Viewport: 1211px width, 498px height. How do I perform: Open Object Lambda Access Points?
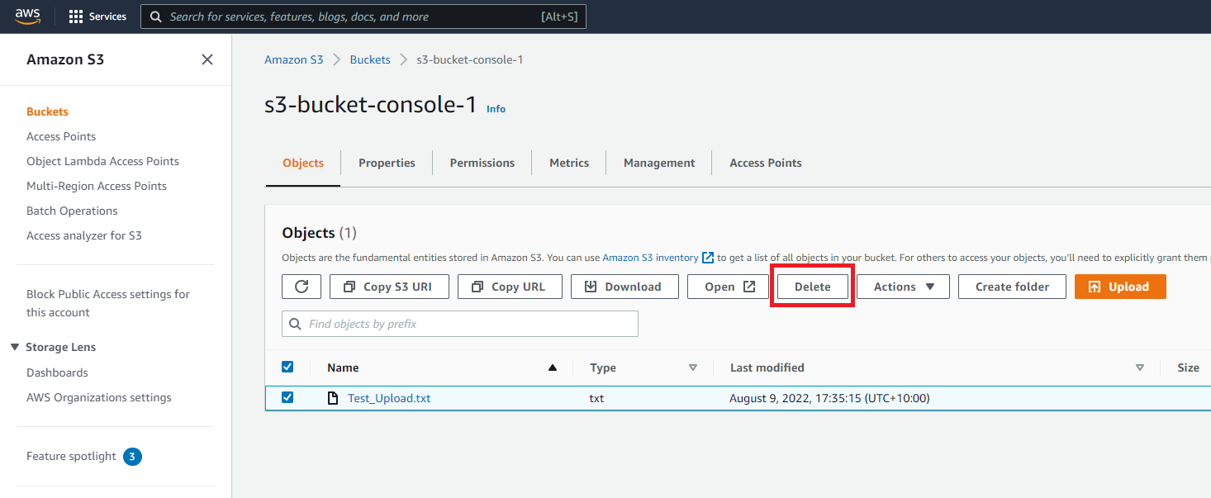click(102, 161)
